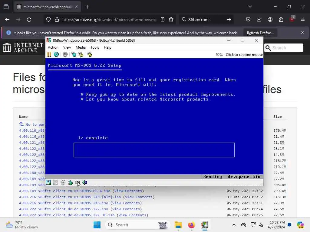The image size is (310, 232).
Task: Switch to 86Box from the taskbar
Action: tap(205, 225)
